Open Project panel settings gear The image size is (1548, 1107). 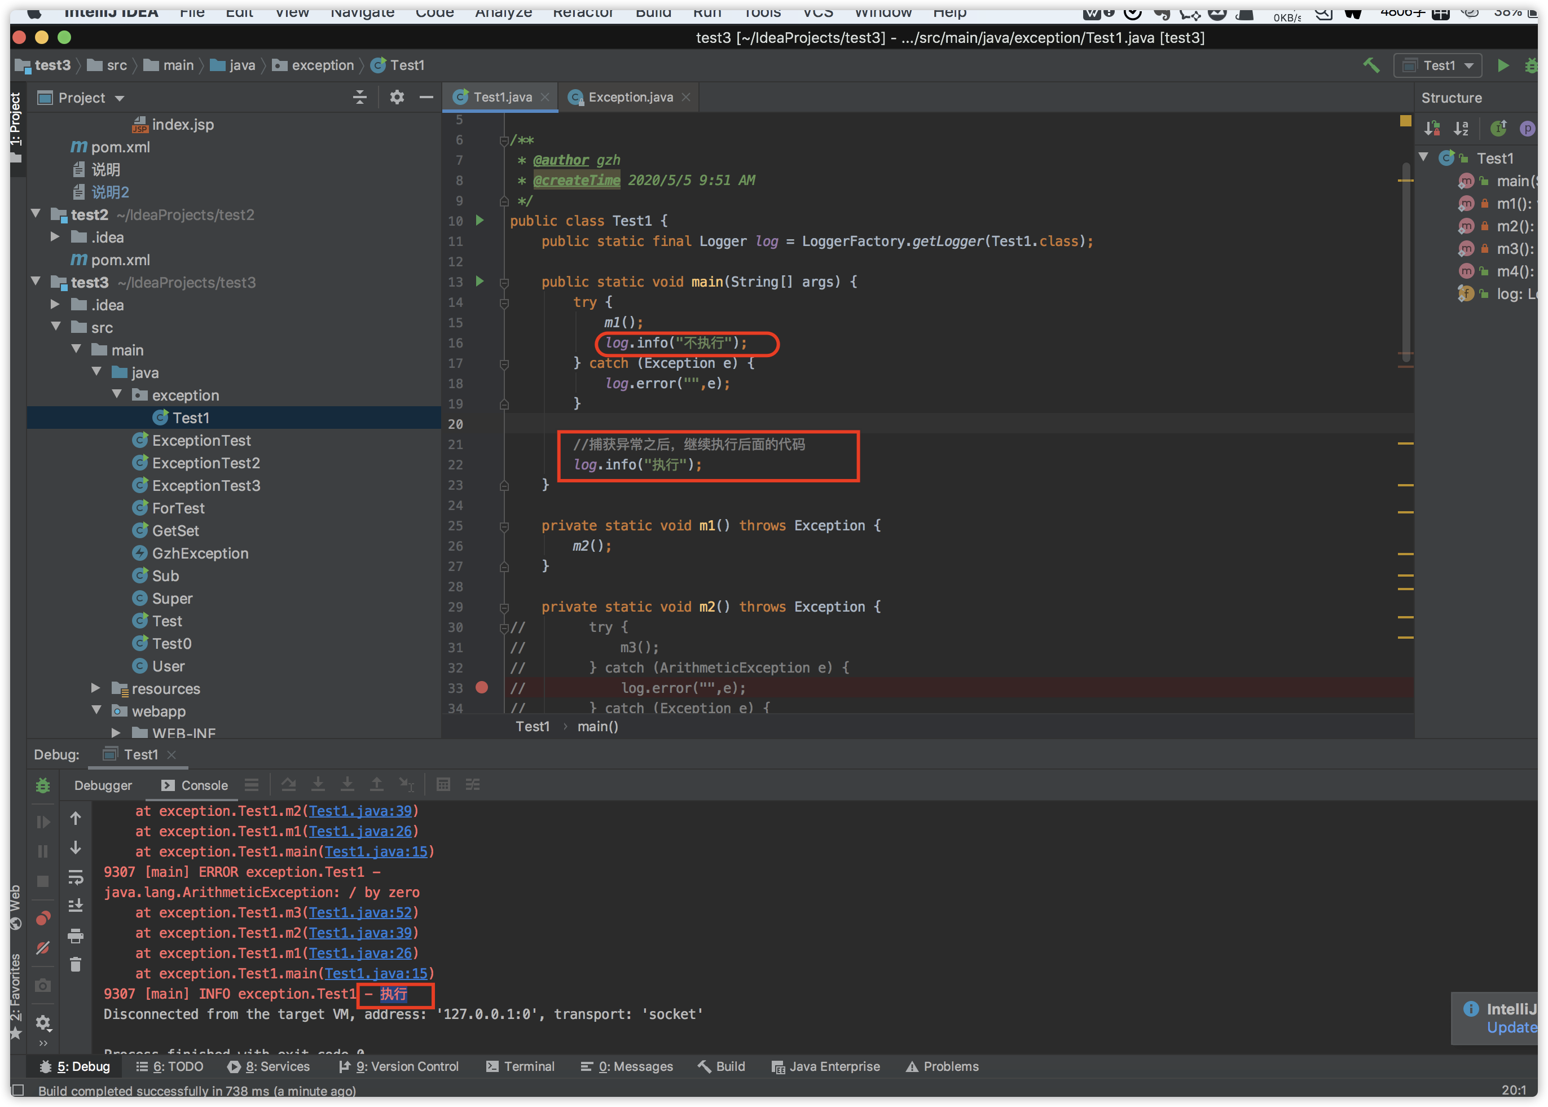pos(397,98)
